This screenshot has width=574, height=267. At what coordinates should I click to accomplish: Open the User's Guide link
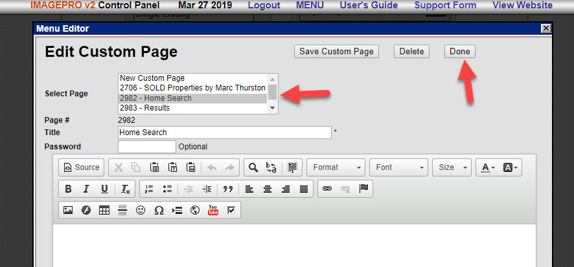coord(369,5)
